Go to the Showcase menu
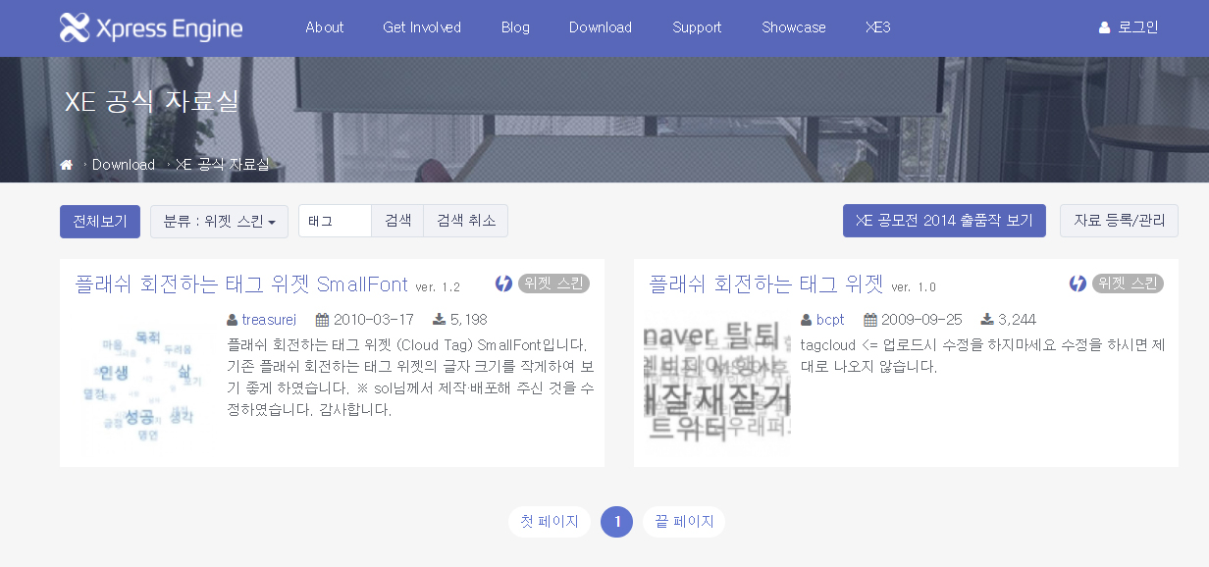This screenshot has height=567, width=1209. coord(794,27)
